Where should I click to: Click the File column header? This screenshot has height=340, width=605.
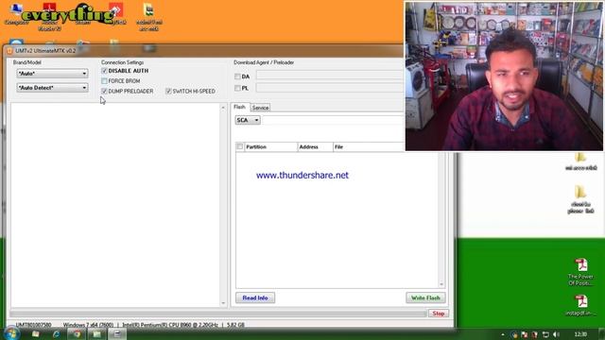pyautogui.click(x=369, y=147)
